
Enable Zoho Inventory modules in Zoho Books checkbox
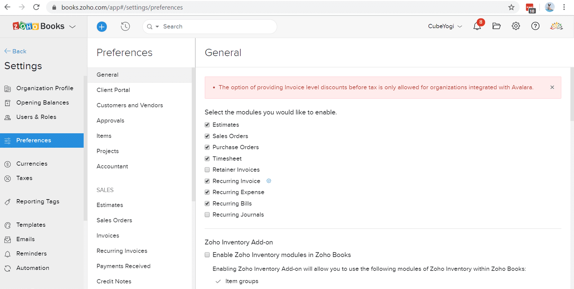pos(207,255)
